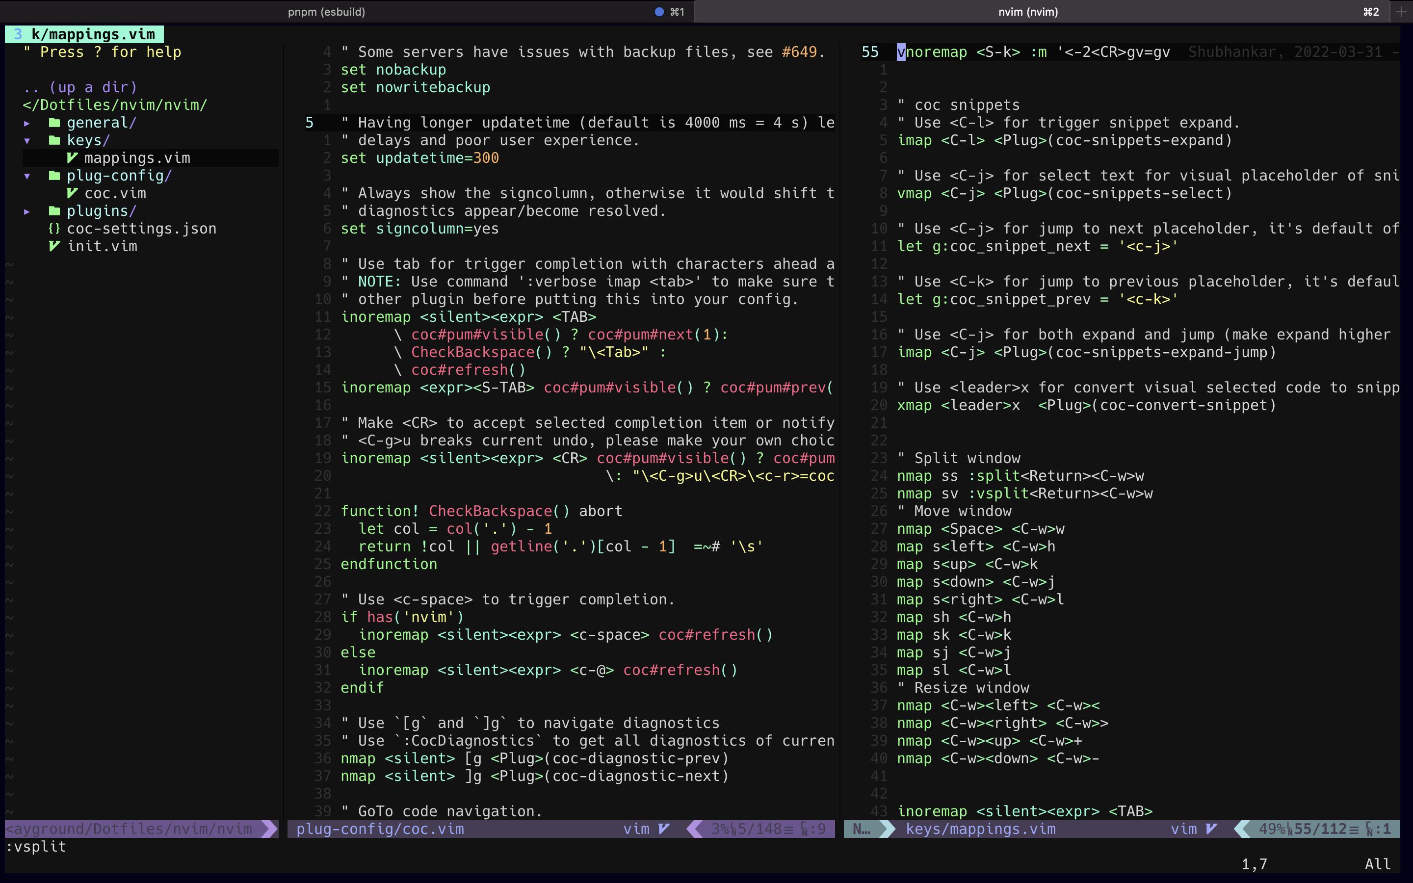Click the 'endfunction' line
The width and height of the screenshot is (1413, 883).
tap(389, 564)
